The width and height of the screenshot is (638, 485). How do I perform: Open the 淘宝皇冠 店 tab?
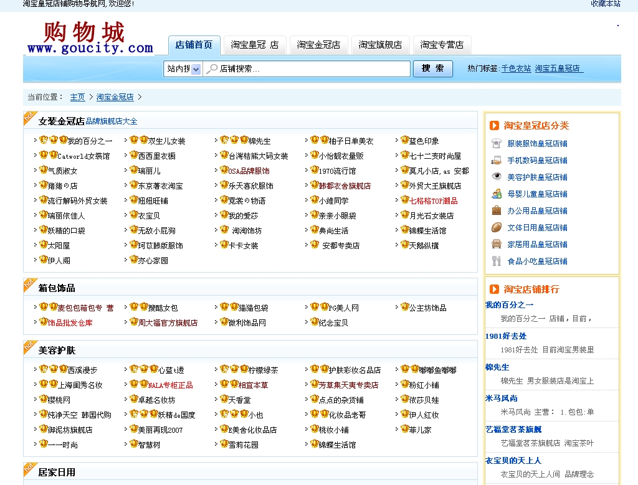(x=255, y=45)
